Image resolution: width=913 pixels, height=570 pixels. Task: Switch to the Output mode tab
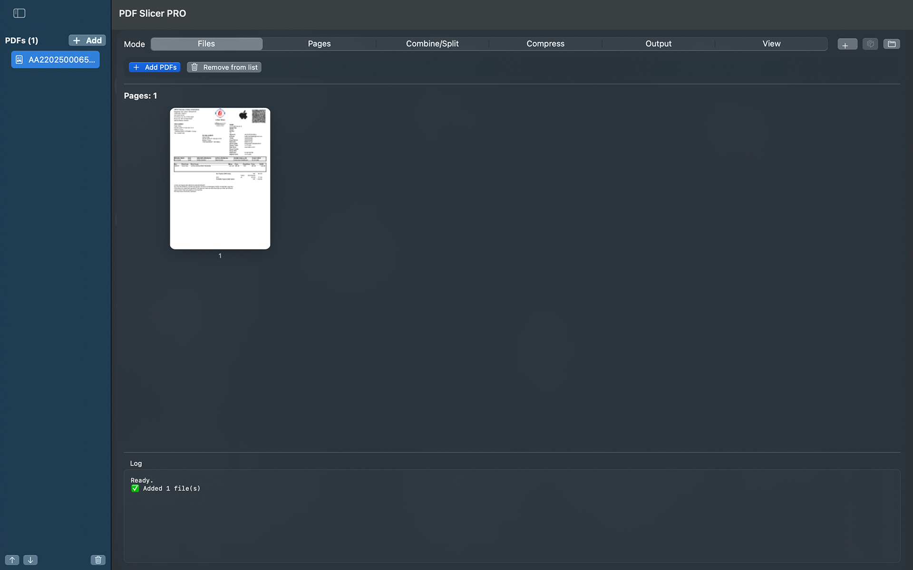[658, 44]
